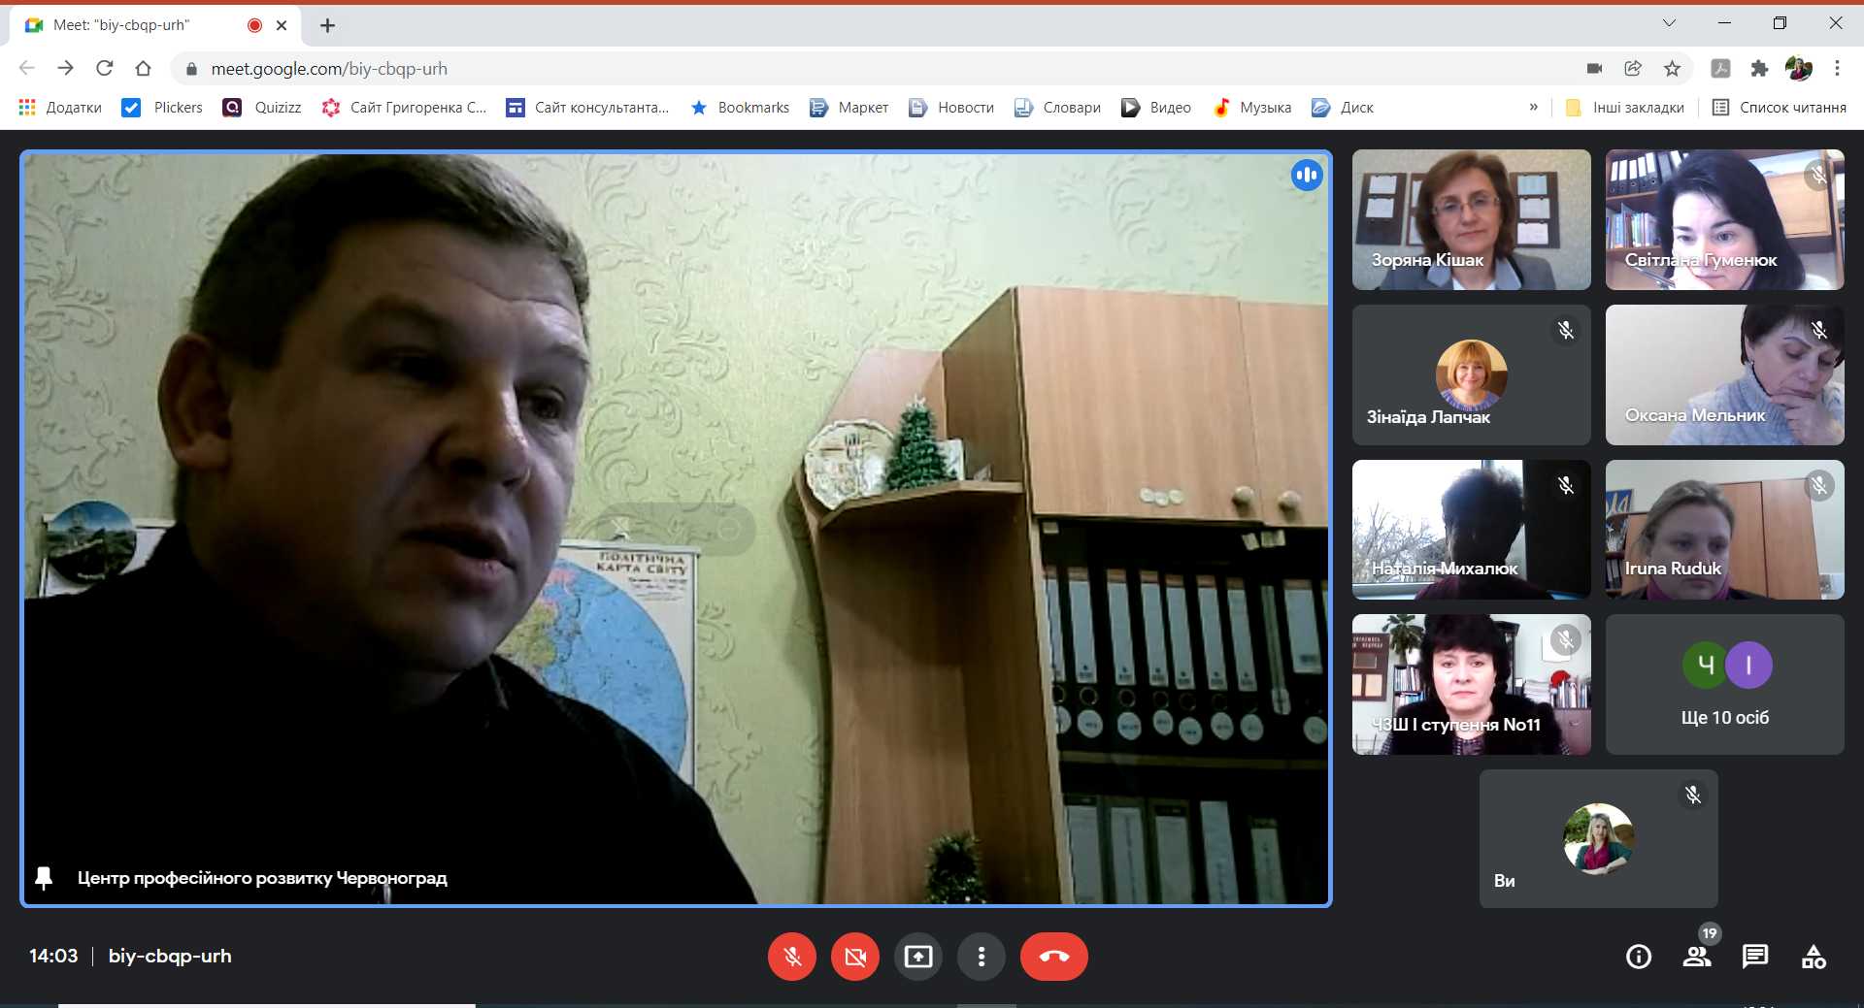This screenshot has height=1008, width=1864.
Task: Open more options three-dot menu in Meet
Action: [982, 957]
